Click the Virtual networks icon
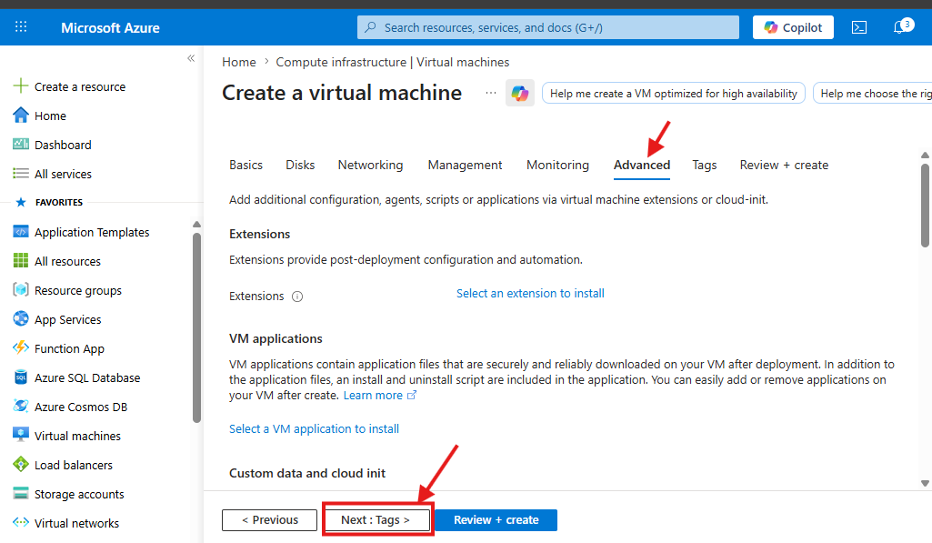The height and width of the screenshot is (543, 932). point(21,523)
